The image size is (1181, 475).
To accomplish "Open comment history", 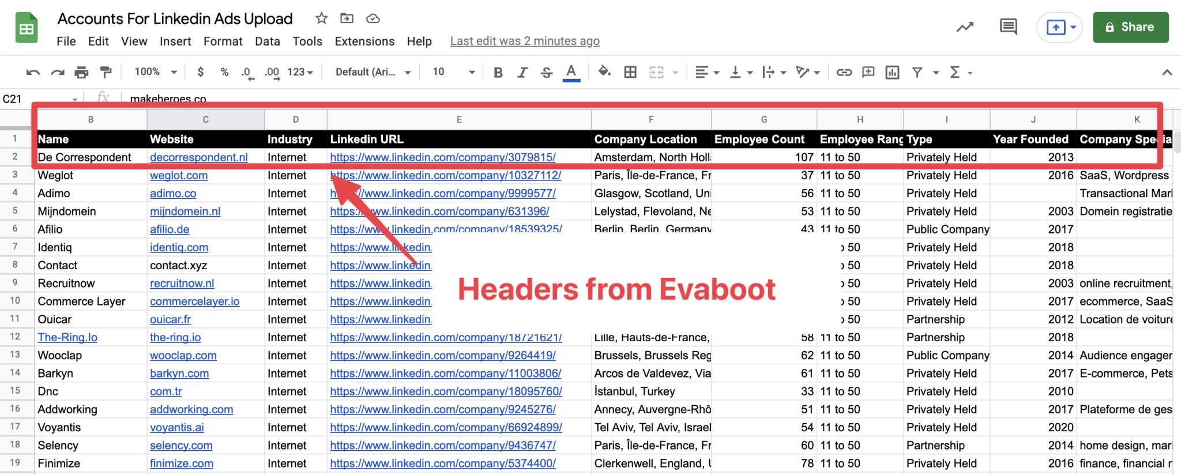I will pyautogui.click(x=1008, y=27).
